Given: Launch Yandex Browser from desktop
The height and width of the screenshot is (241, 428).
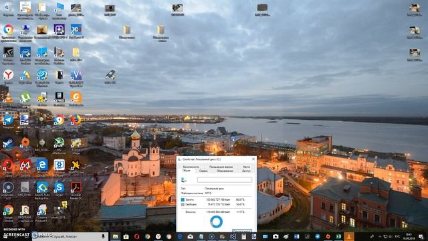Looking at the screenshot, I should click(x=8, y=77).
